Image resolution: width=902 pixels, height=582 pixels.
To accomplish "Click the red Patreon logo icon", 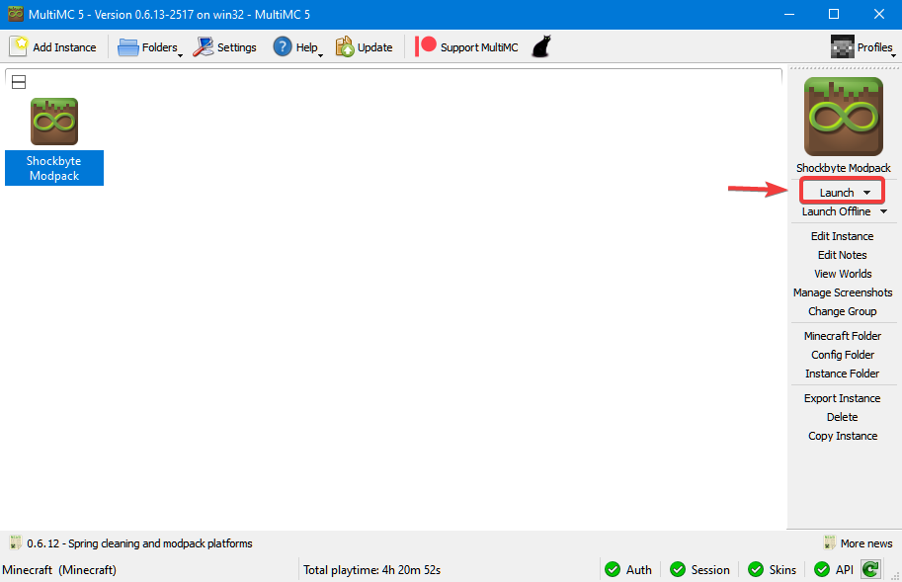I will (x=426, y=46).
